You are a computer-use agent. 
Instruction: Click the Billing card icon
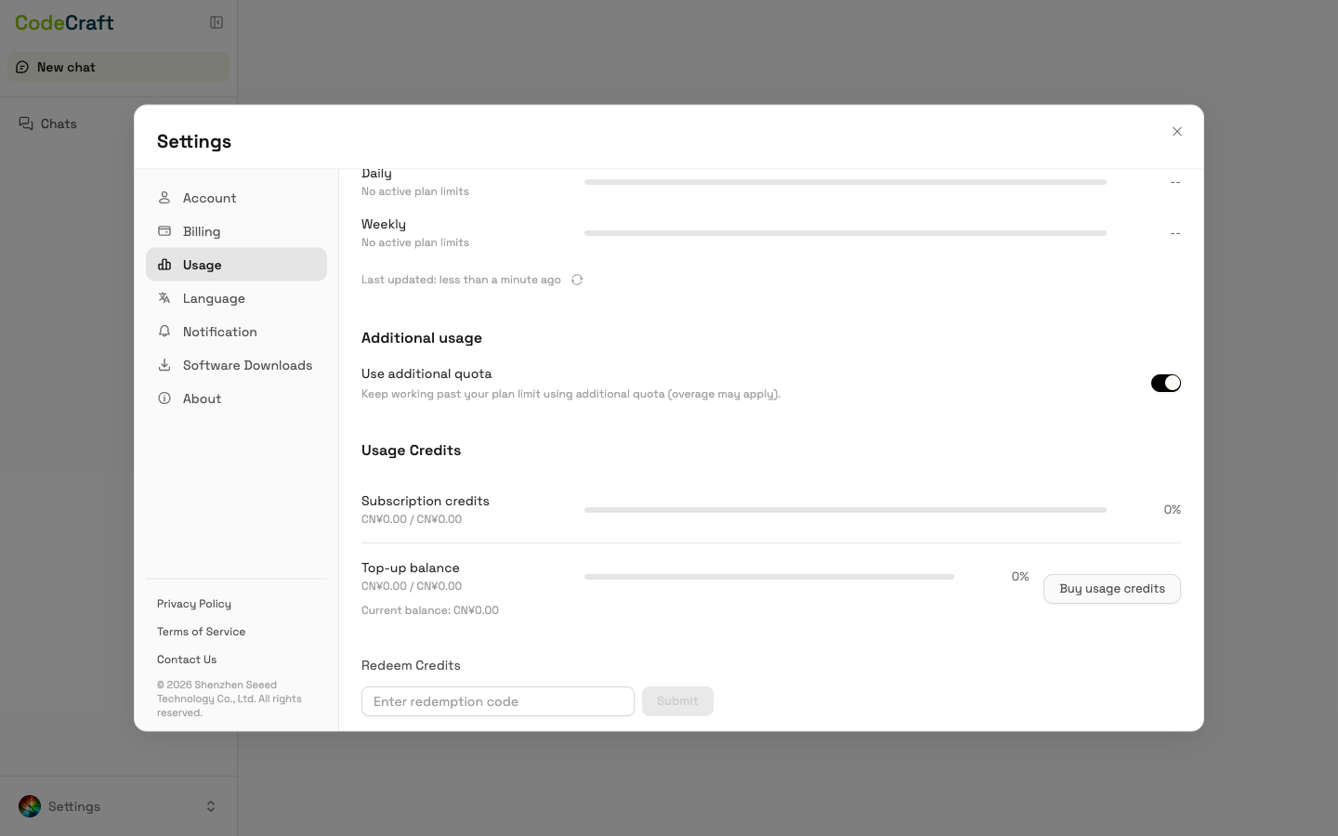tap(164, 231)
